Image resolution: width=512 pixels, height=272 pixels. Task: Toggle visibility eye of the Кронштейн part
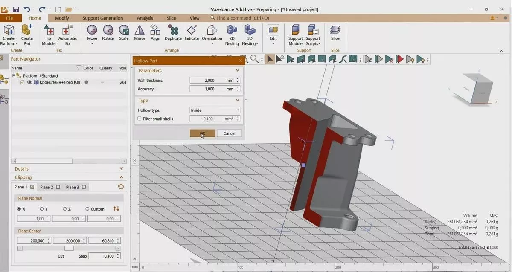coord(30,82)
